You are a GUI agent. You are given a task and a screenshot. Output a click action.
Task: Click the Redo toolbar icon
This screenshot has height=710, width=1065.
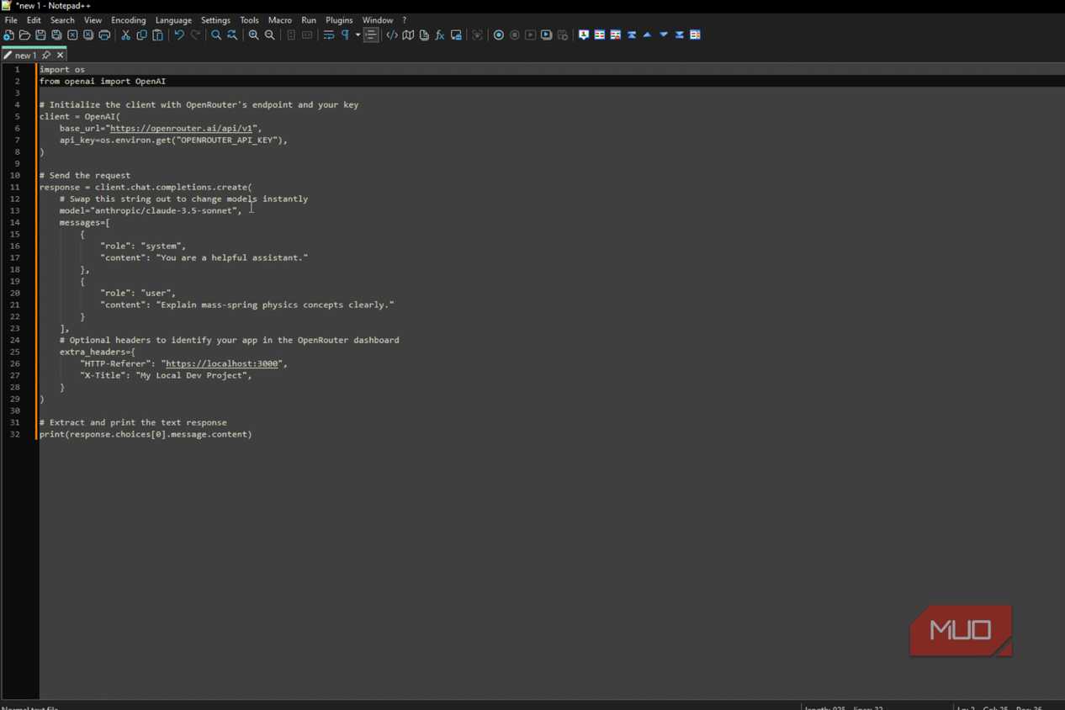[x=196, y=35]
